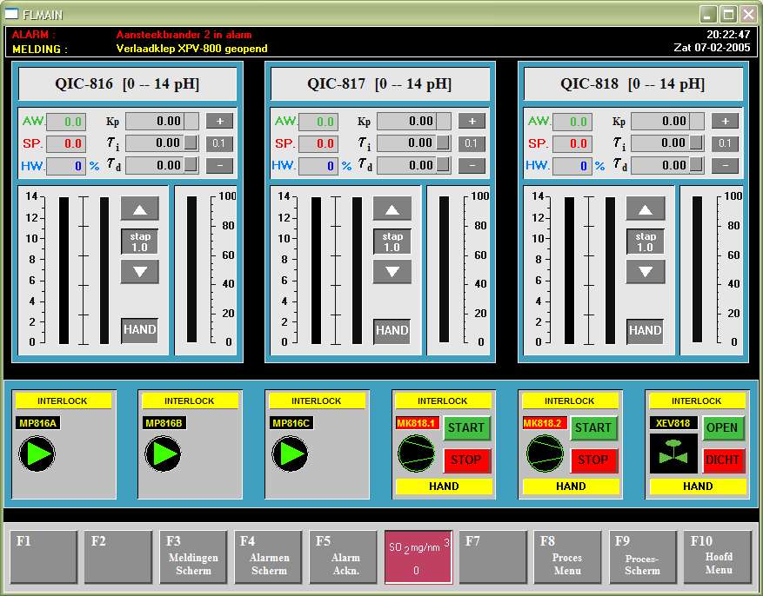Open the XEV818 valve

pos(722,427)
